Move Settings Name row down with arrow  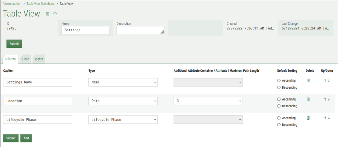tap(329, 80)
